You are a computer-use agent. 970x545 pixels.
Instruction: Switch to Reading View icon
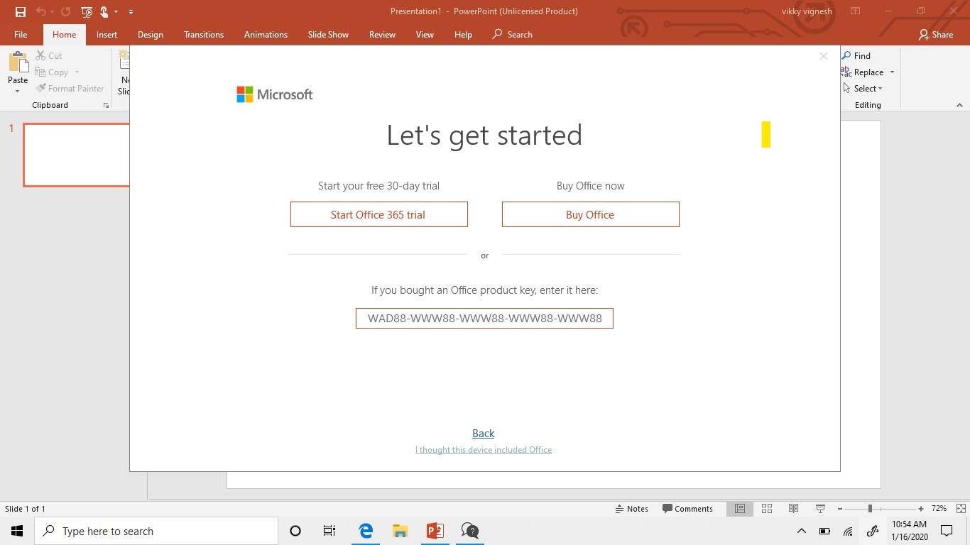(794, 509)
